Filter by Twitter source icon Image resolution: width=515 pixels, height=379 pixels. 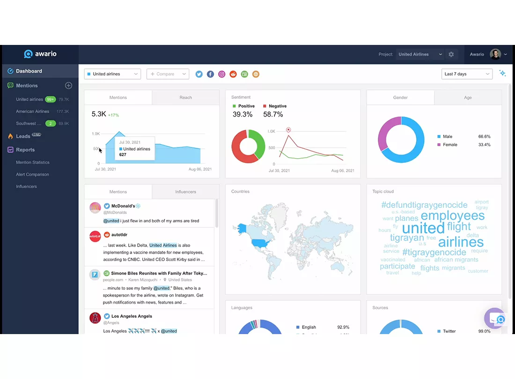(199, 74)
